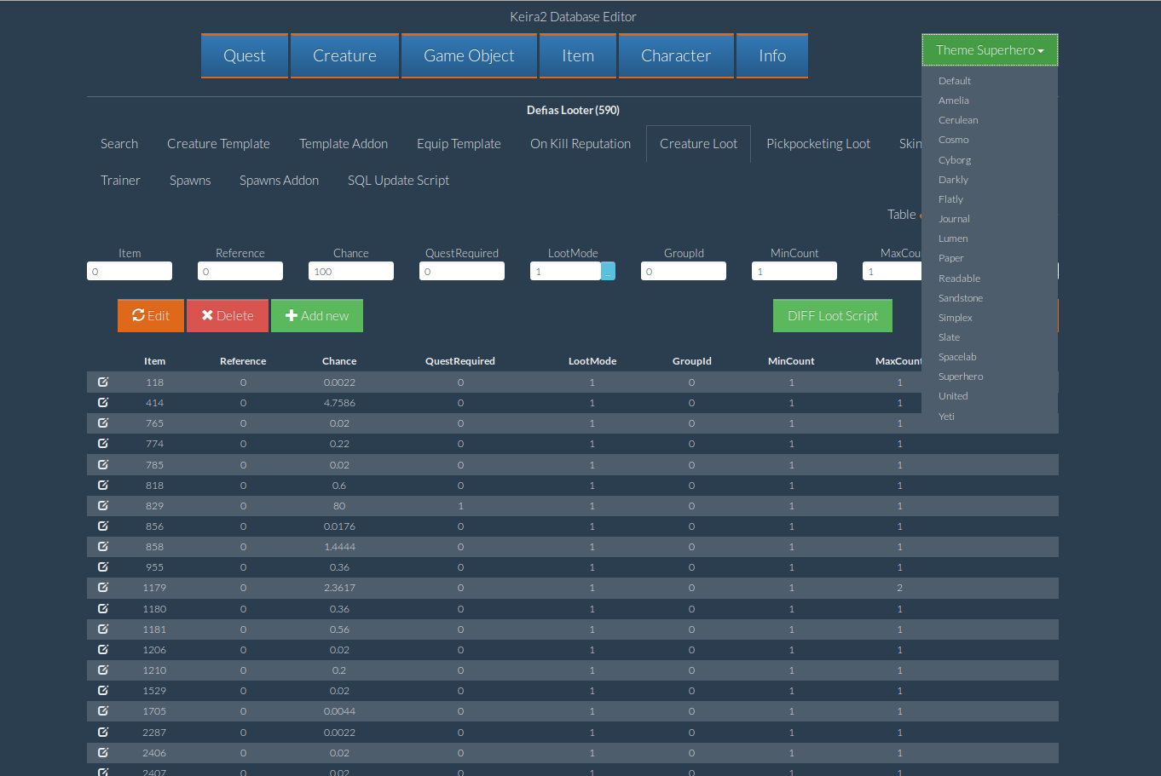Collapse the Theme Superhero dropdown
Viewport: 1161px width, 776px height.
pos(990,50)
